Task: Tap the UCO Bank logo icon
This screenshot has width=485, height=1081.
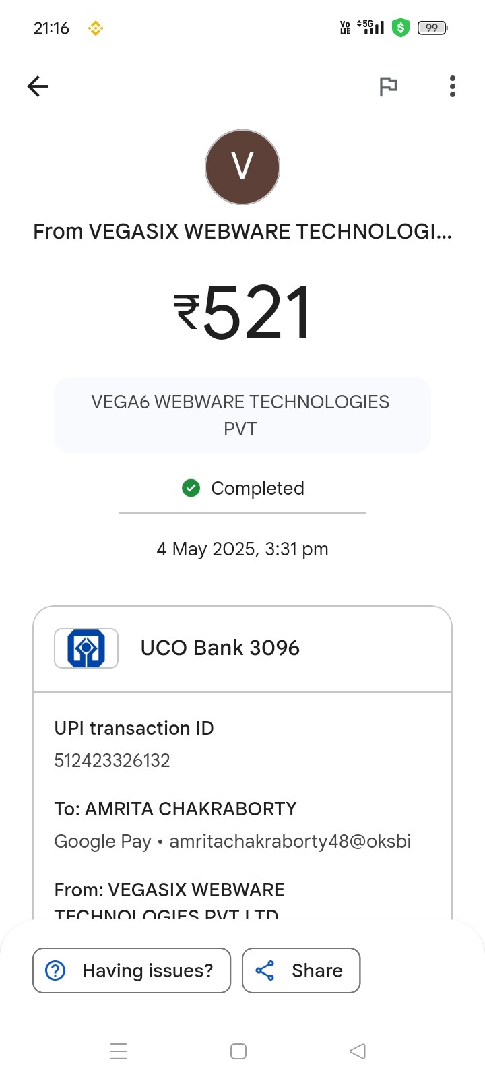Action: click(86, 648)
